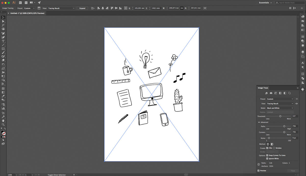
Task: Select the Overlapping method button
Action: click(x=272, y=144)
